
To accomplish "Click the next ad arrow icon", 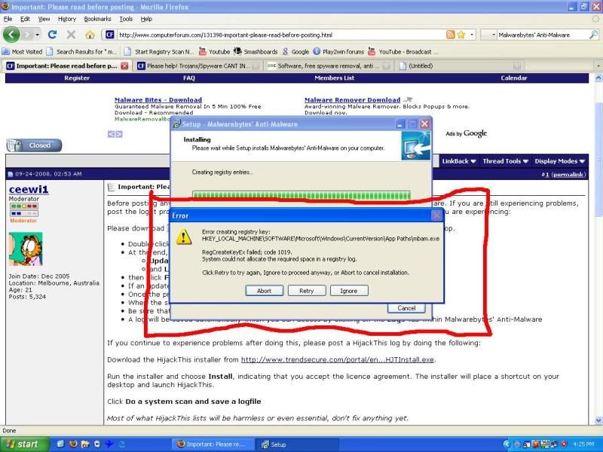I will [119, 134].
